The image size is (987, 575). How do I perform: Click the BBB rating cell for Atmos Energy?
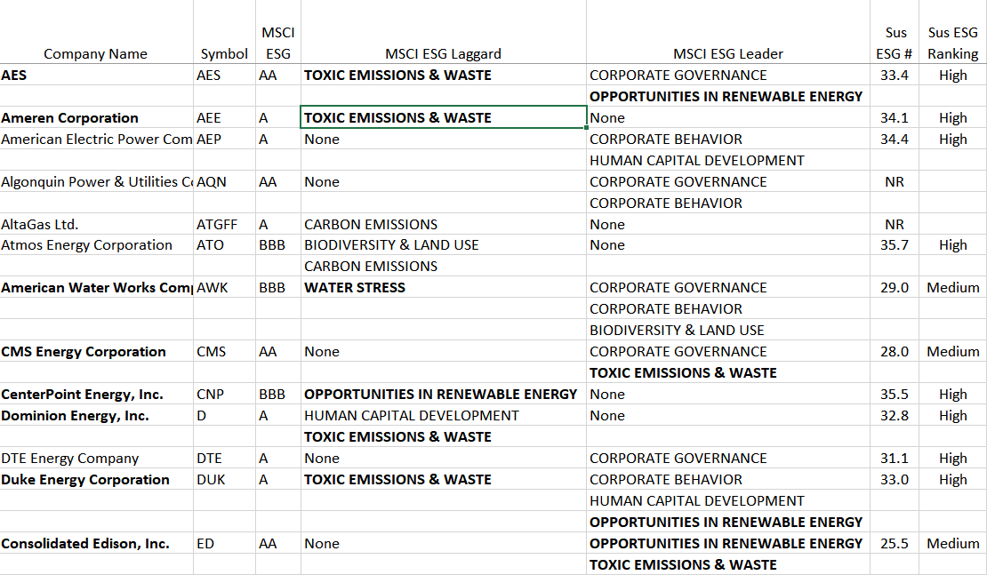tap(278, 244)
